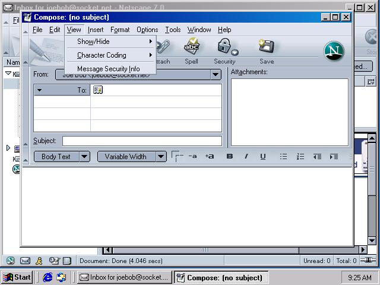
Task: Outdent the text
Action: click(x=317, y=157)
